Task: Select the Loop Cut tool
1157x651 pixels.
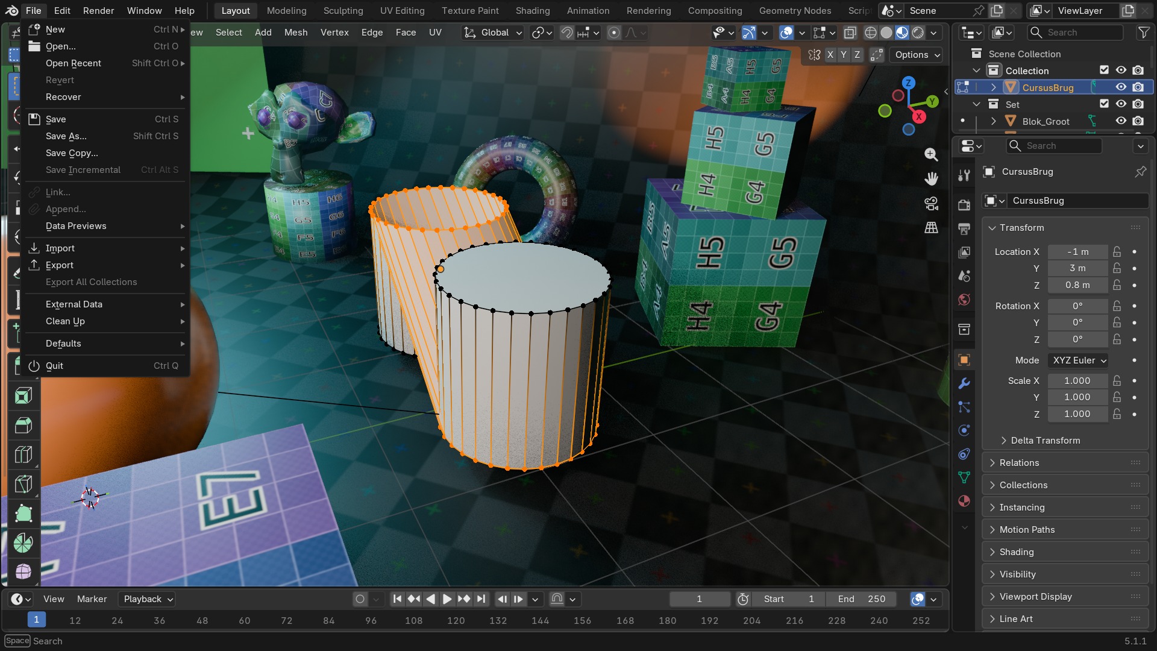Action: [x=24, y=454]
